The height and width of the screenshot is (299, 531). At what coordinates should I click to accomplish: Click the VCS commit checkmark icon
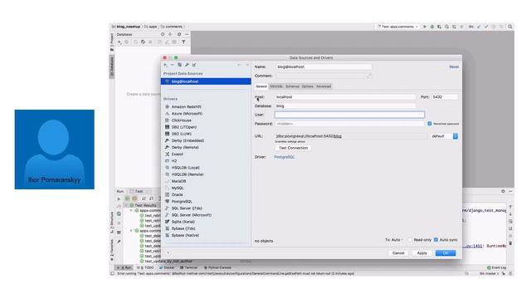pyautogui.click(x=486, y=27)
